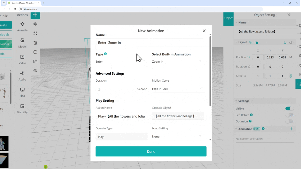
Task: Click the eye visibility tool icon
Action: (x=35, y=71)
